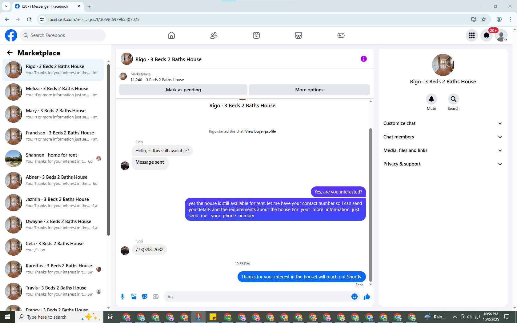
Task: Open Windows Start menu
Action: pyautogui.click(x=7, y=317)
